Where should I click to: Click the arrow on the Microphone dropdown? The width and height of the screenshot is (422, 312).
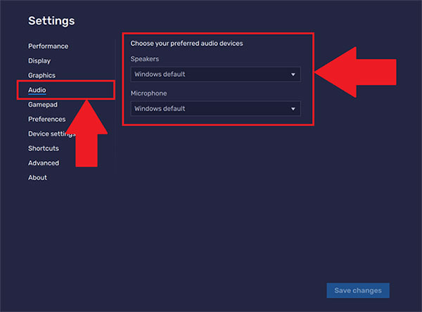point(293,109)
